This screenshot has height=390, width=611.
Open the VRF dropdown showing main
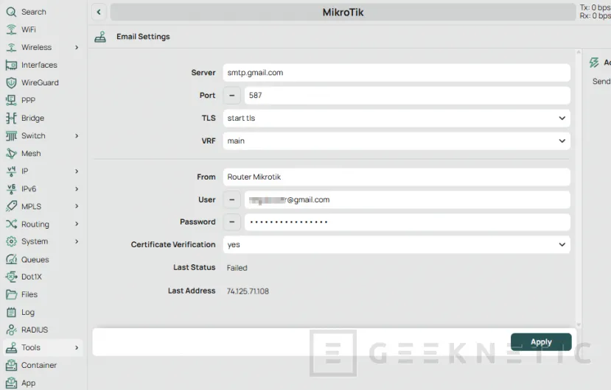(397, 141)
